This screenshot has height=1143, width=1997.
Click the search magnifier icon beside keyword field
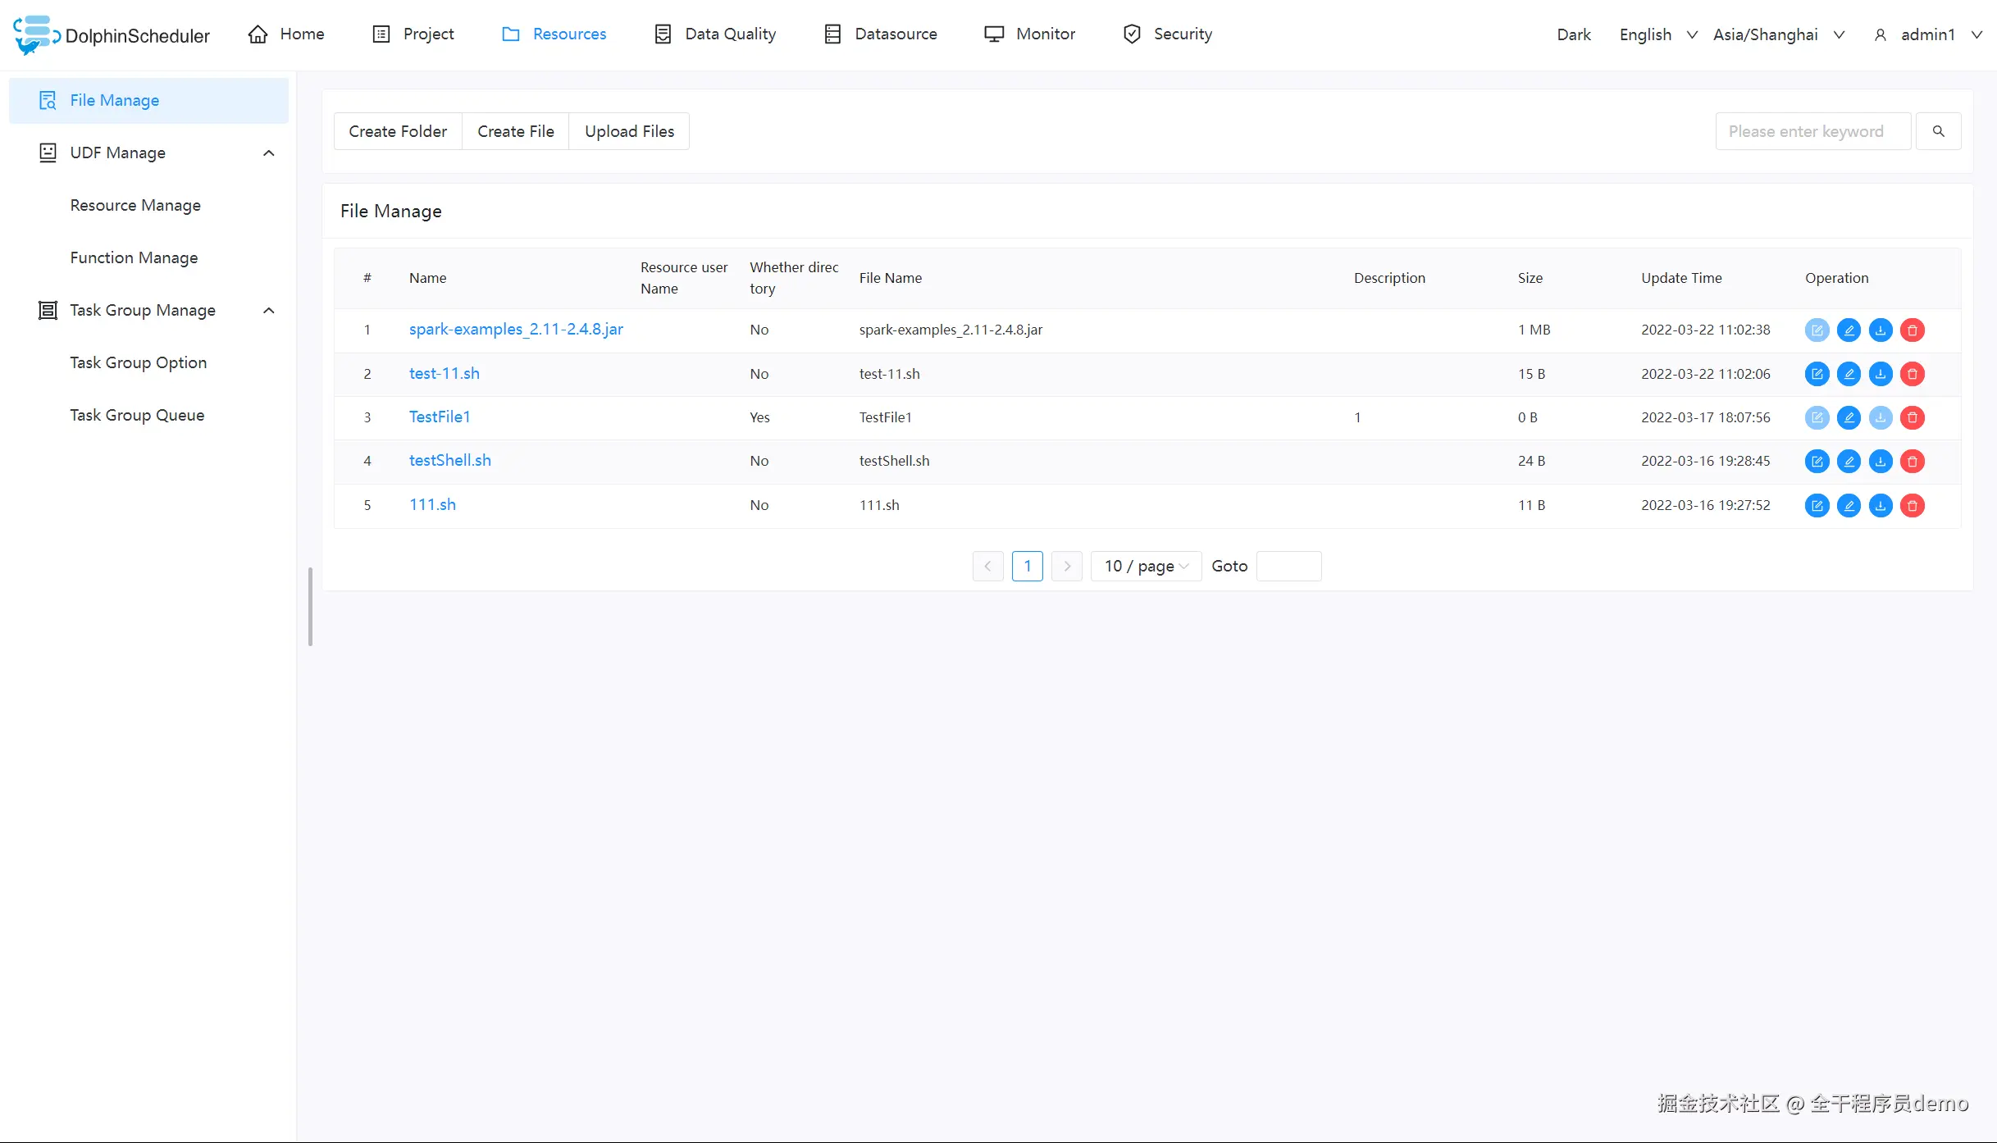pos(1939,131)
